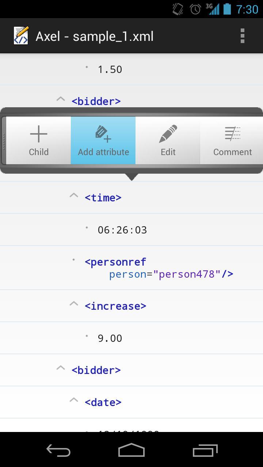Viewport: 263px width, 467px height.
Task: Open the overflow menu
Action: click(242, 35)
